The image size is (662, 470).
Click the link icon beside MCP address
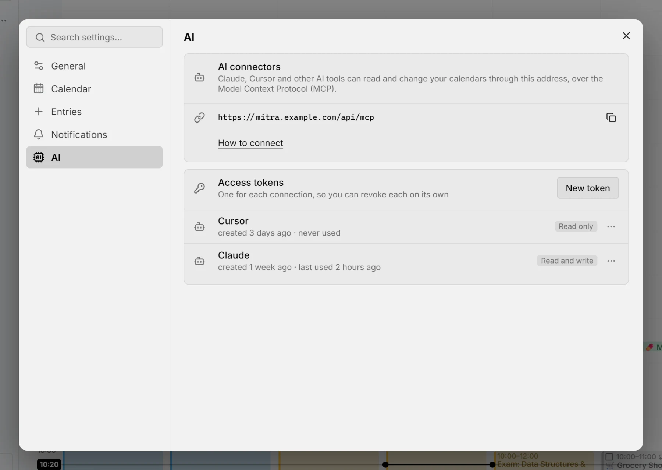[x=199, y=117]
